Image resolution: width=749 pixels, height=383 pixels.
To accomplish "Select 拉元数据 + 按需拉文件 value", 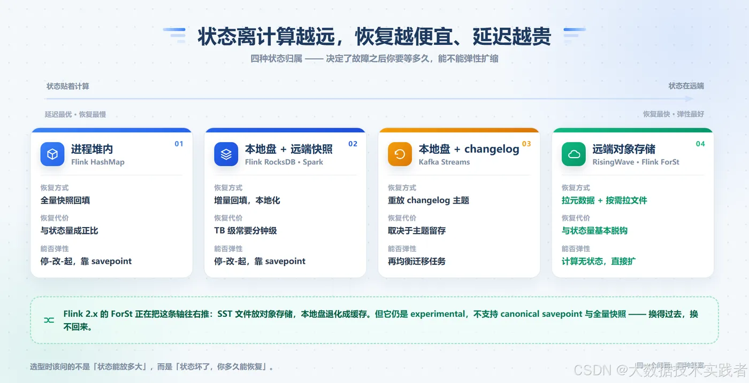I will pos(605,200).
